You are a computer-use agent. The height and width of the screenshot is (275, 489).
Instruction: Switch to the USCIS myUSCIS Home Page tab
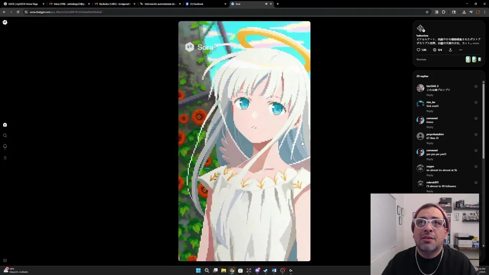[x=24, y=4]
